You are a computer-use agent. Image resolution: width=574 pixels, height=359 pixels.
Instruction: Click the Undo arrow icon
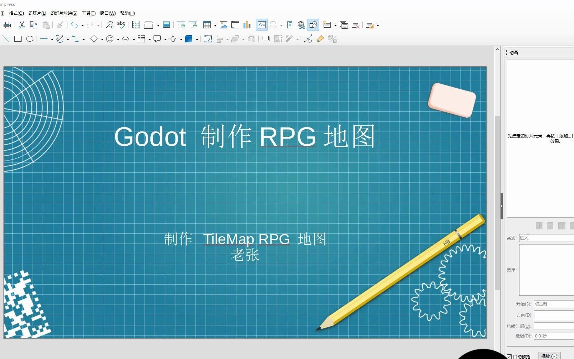[x=74, y=25]
